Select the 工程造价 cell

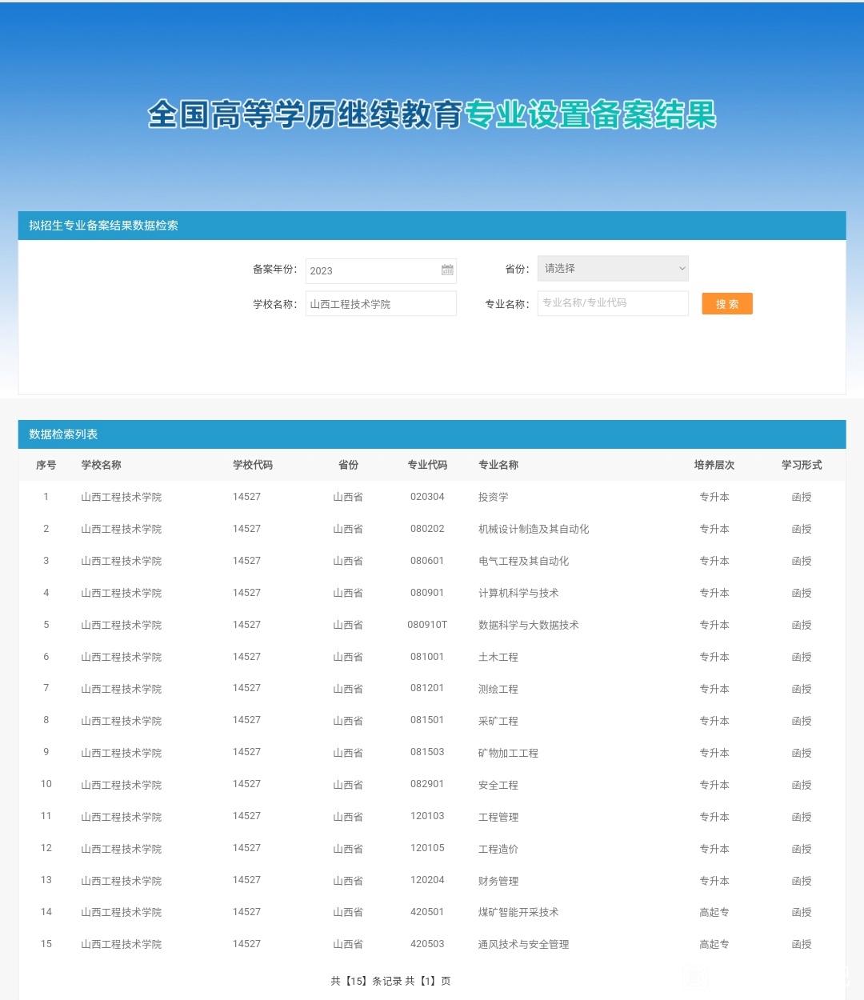click(x=498, y=849)
